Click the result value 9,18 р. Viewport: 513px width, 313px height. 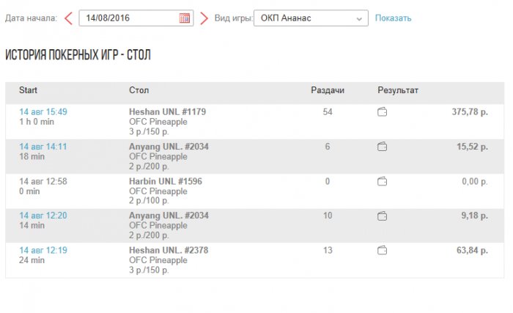tap(475, 216)
